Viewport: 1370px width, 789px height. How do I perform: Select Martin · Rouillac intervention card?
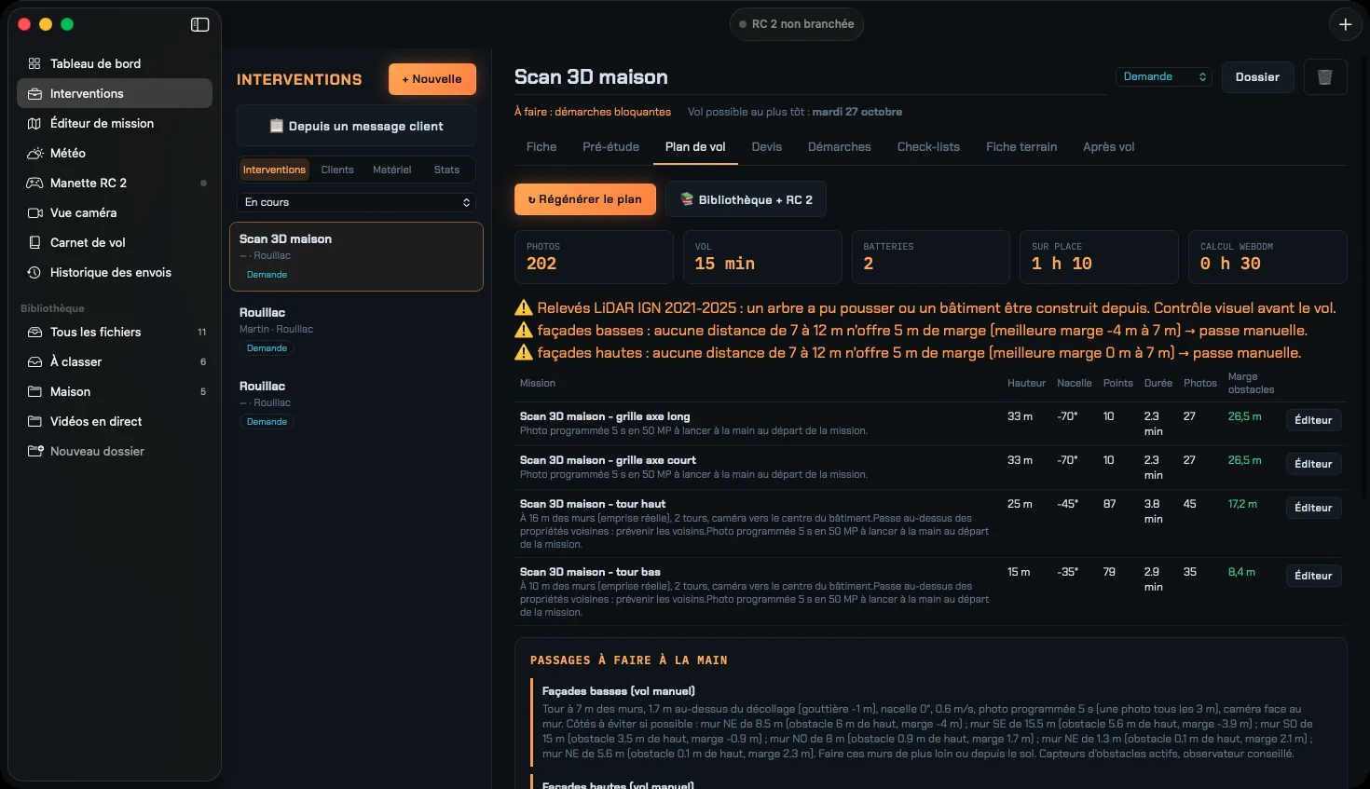click(x=356, y=330)
